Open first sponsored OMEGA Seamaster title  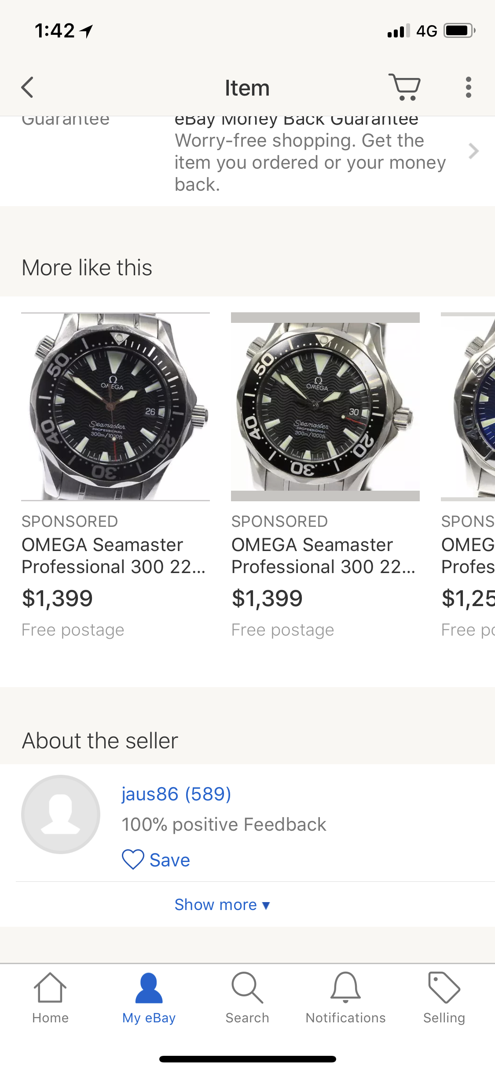tap(114, 555)
